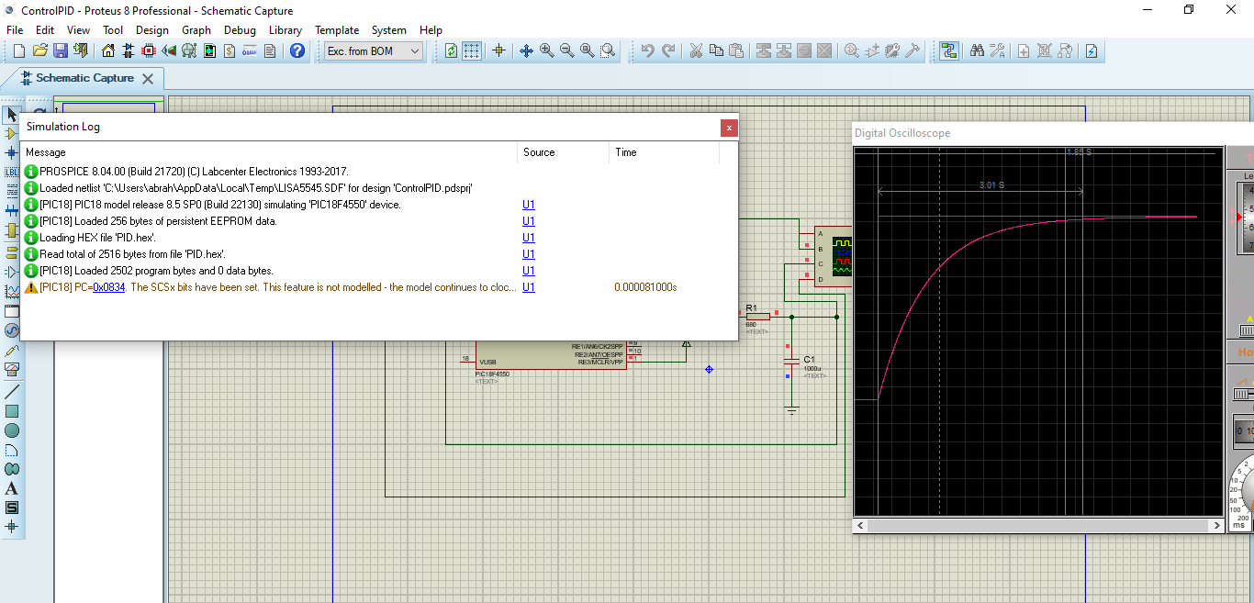Open the 'Exc. from BOM' dropdown
This screenshot has width=1254, height=603.
coord(374,51)
